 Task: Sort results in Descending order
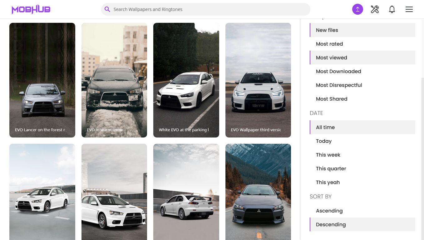(362, 224)
